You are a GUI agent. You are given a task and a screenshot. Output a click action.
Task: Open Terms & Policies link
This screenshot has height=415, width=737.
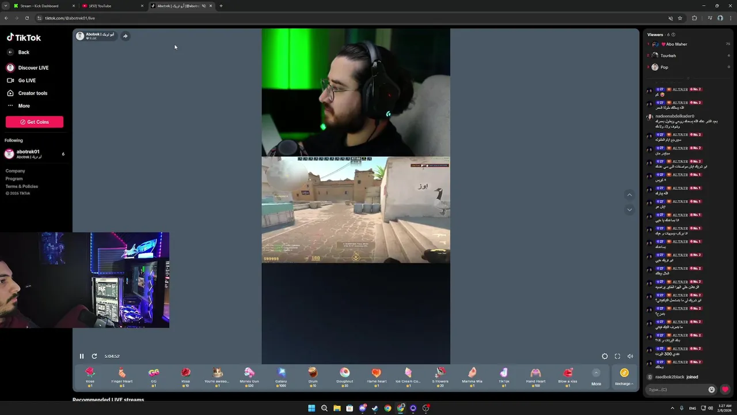tap(22, 186)
